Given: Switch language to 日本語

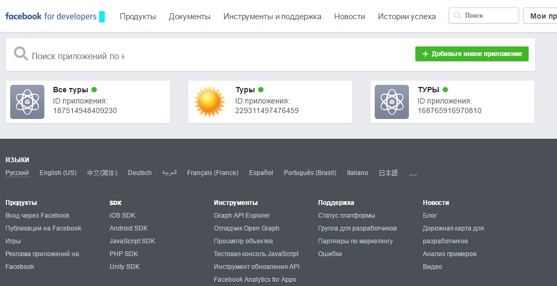Looking at the screenshot, I should coord(388,173).
